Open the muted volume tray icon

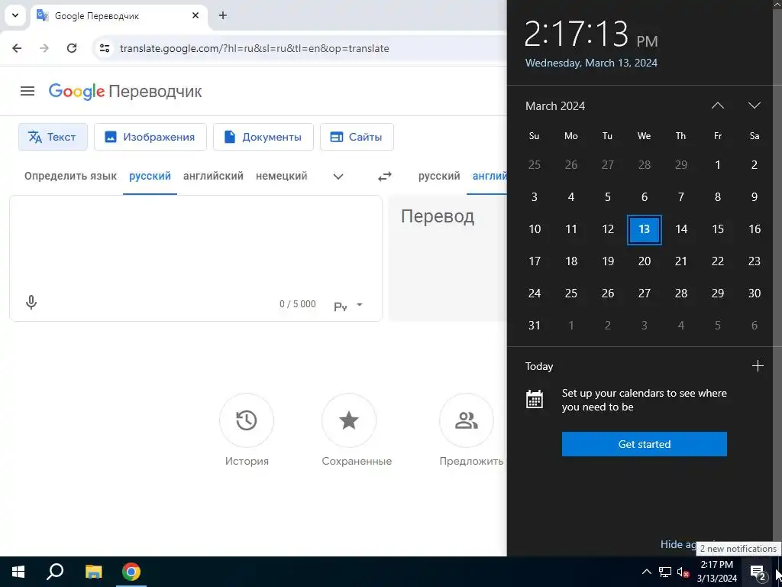[683, 572]
